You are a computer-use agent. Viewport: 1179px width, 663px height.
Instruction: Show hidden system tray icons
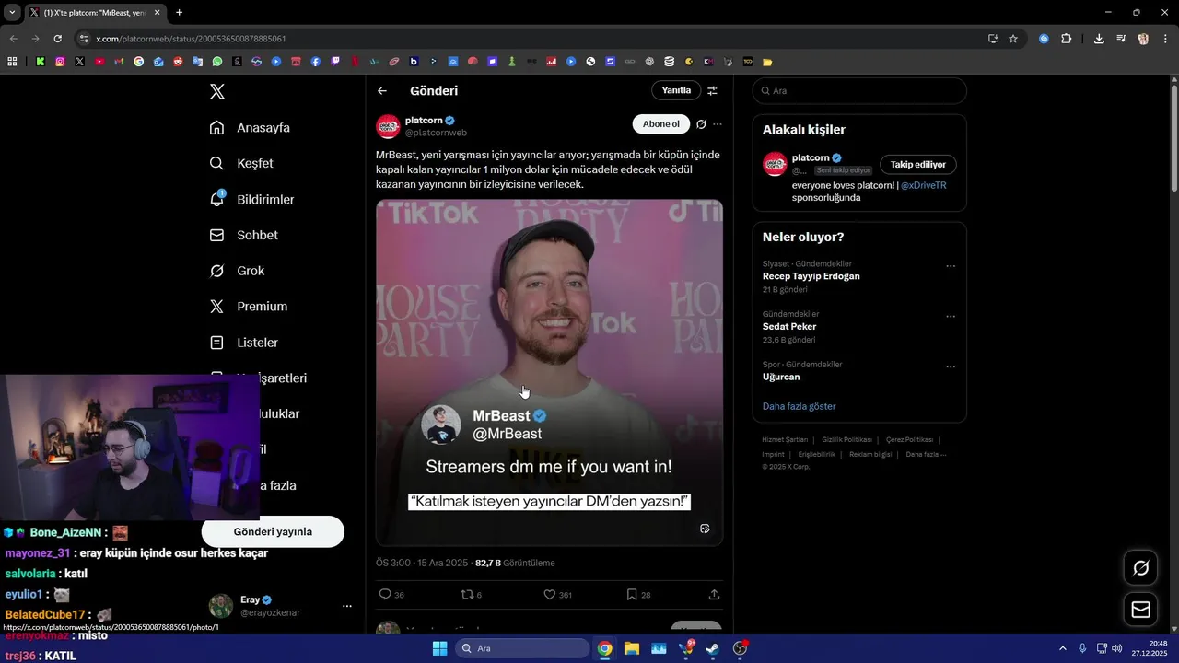click(1063, 648)
